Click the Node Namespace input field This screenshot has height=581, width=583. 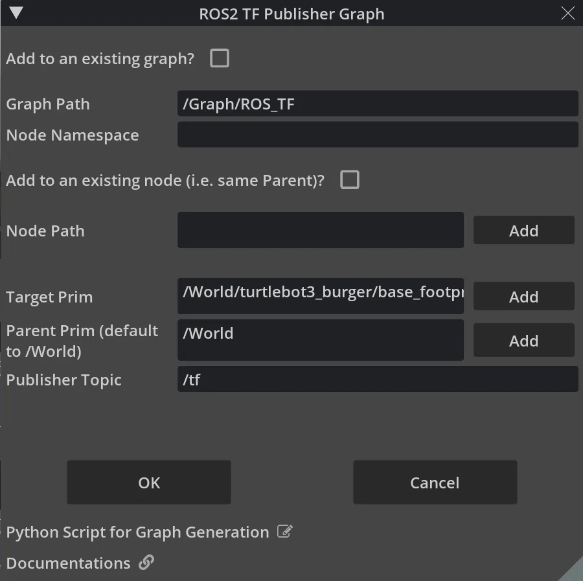click(x=378, y=135)
